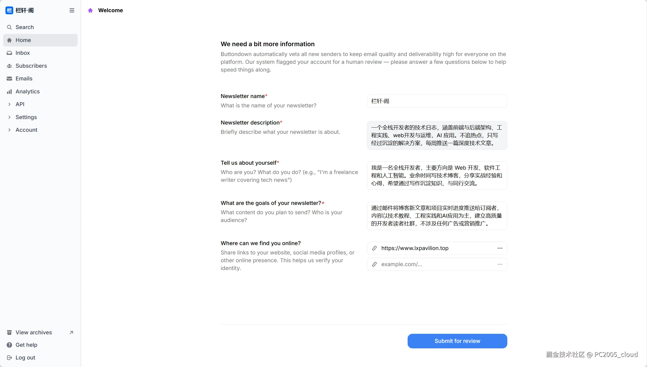This screenshot has height=367, width=647.
Task: Click the link icon in example.com field
Action: pyautogui.click(x=374, y=264)
